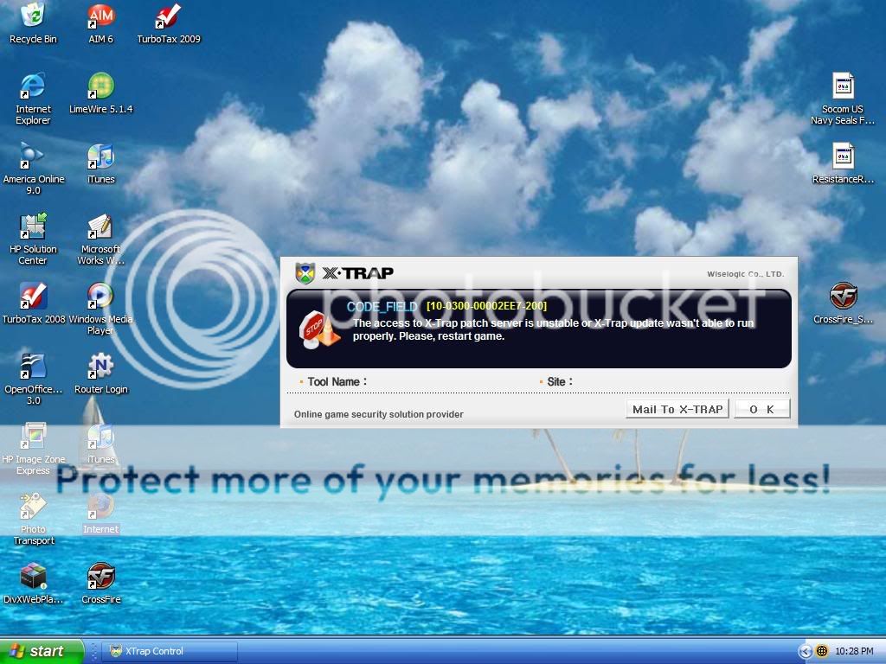
Task: Select the Windows Media Player shortcut
Action: point(101,297)
